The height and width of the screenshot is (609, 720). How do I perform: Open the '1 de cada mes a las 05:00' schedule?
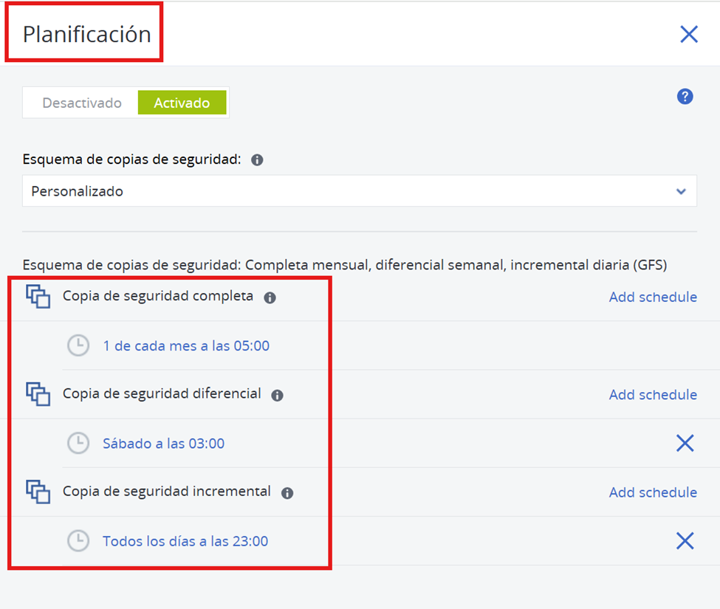click(x=186, y=345)
